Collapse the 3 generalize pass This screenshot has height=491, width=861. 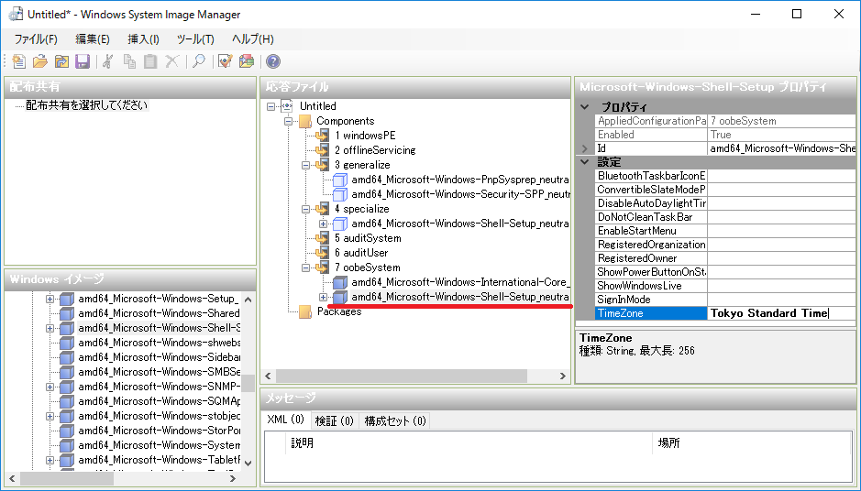(x=306, y=165)
